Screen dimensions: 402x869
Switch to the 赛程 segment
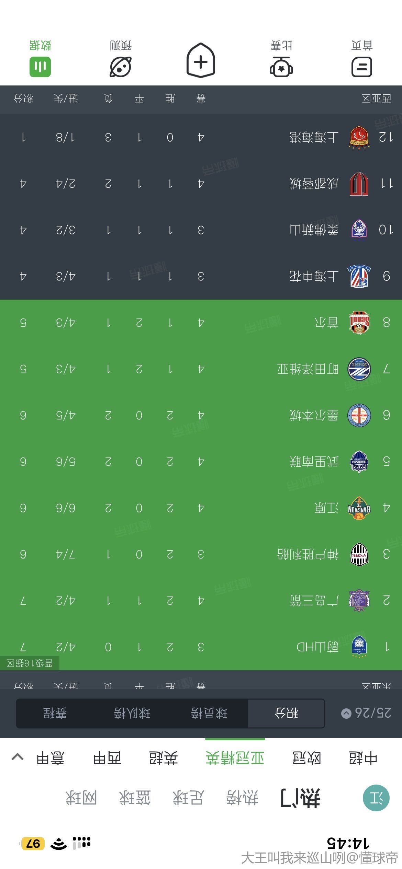coord(55,714)
